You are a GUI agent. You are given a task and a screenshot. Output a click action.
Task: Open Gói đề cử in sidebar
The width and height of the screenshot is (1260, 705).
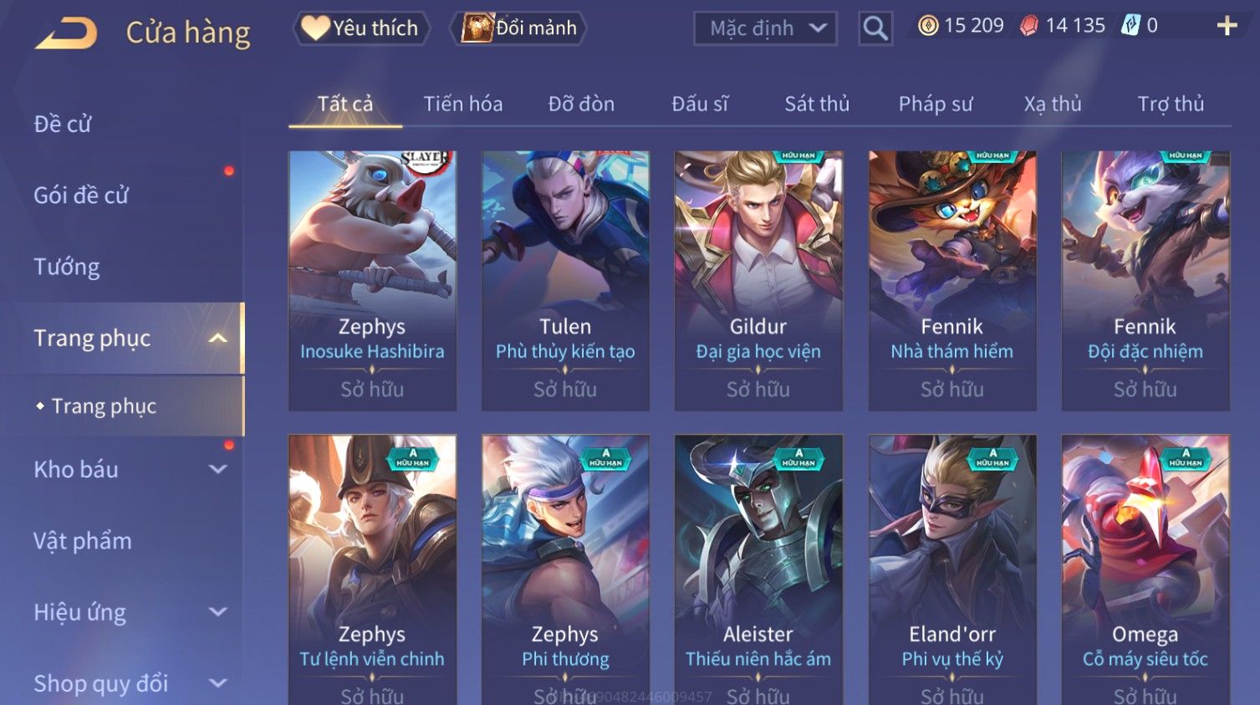point(81,195)
